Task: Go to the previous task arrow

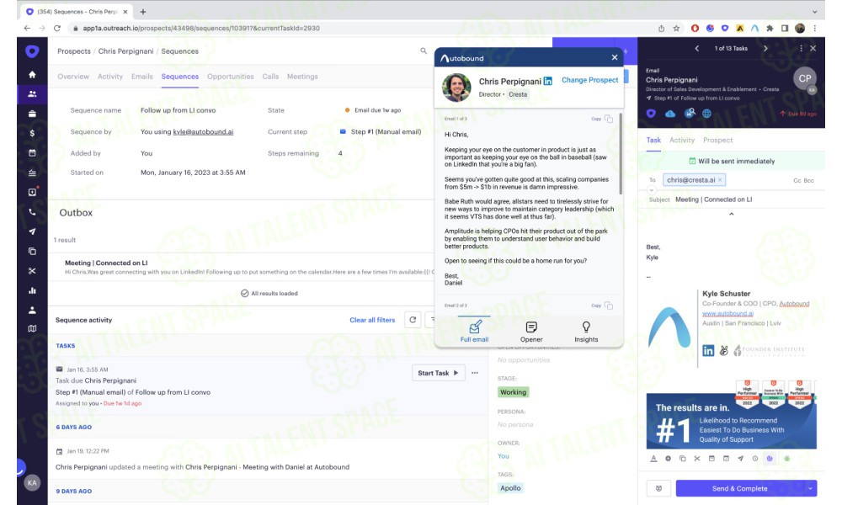Action: (697, 48)
